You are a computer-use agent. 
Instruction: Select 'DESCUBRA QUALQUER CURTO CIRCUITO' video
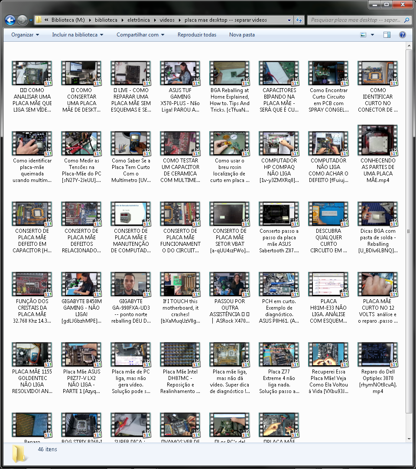(328, 227)
